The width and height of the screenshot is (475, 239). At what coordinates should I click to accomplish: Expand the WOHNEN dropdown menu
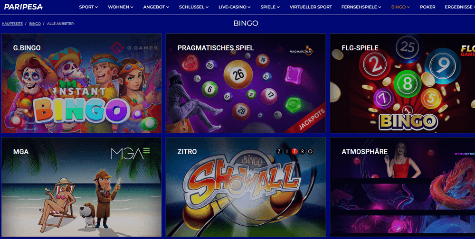[121, 7]
